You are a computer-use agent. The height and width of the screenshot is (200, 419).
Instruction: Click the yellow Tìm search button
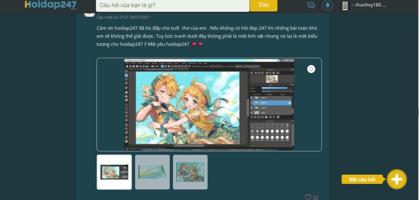pos(264,5)
